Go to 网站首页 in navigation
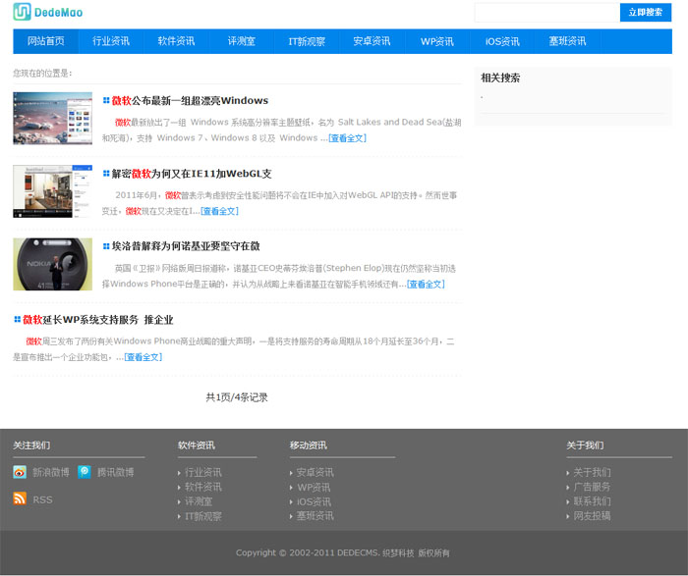688x576 pixels. coord(45,41)
